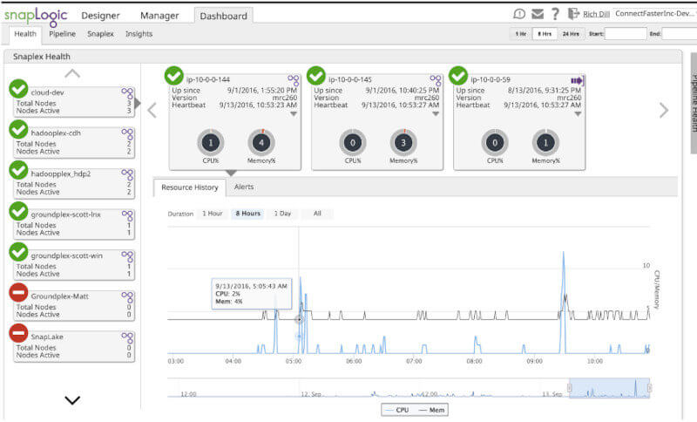Expand details arrow on ip-10-0-0-145 card
This screenshot has width=697, height=422.
(x=436, y=113)
